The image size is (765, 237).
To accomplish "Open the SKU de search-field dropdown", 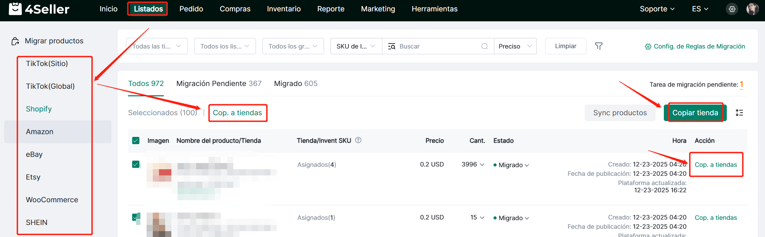I will 356,46.
